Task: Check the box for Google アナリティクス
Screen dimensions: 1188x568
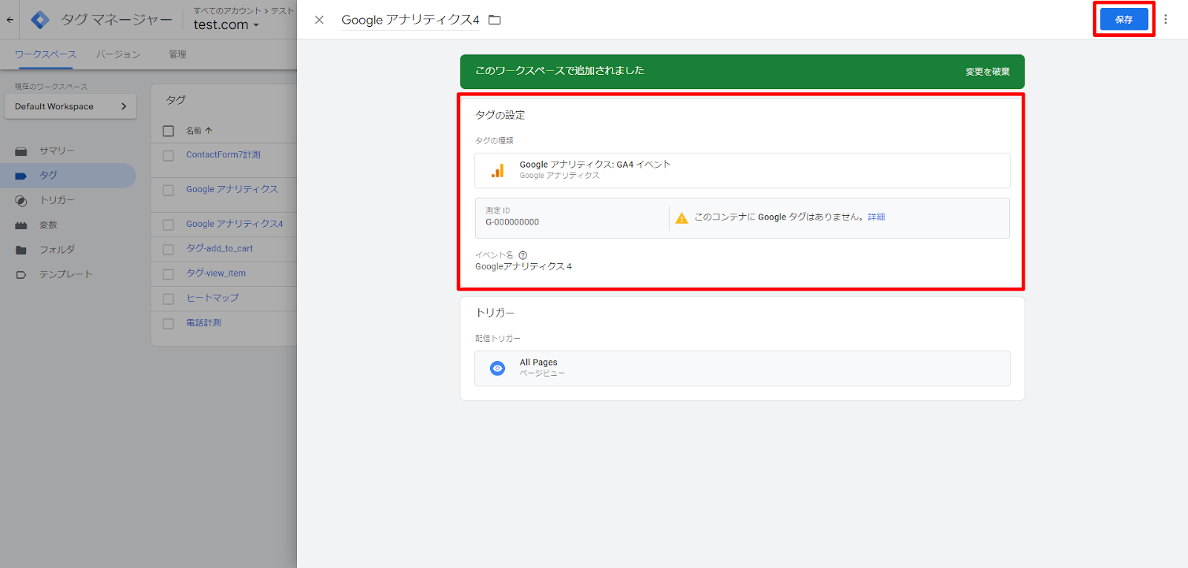Action: [x=169, y=191]
